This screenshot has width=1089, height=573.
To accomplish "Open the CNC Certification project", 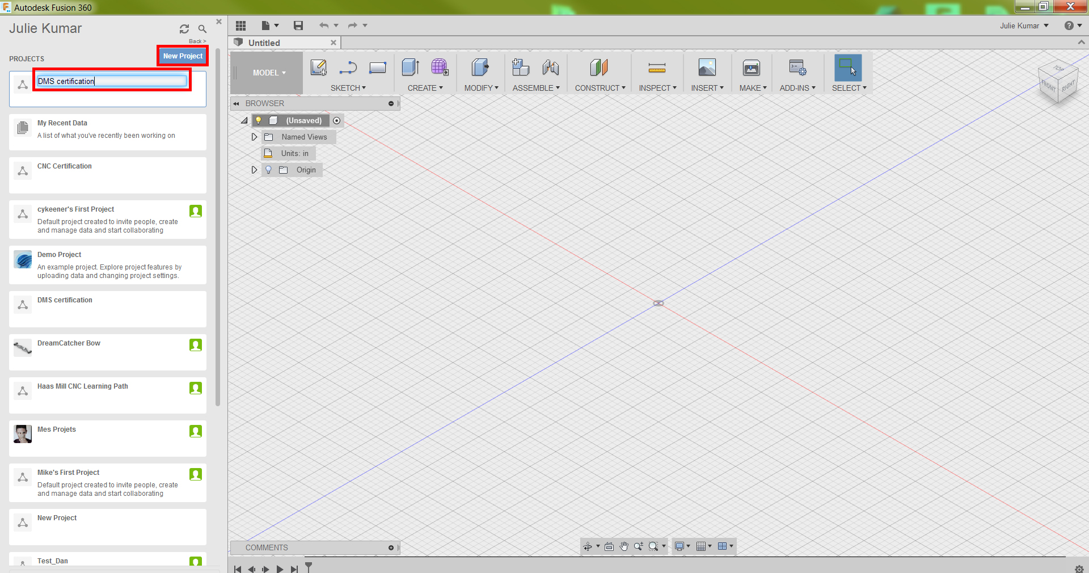I will click(x=108, y=175).
